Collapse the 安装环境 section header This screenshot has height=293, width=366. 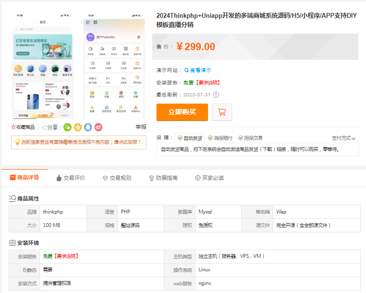(24, 243)
